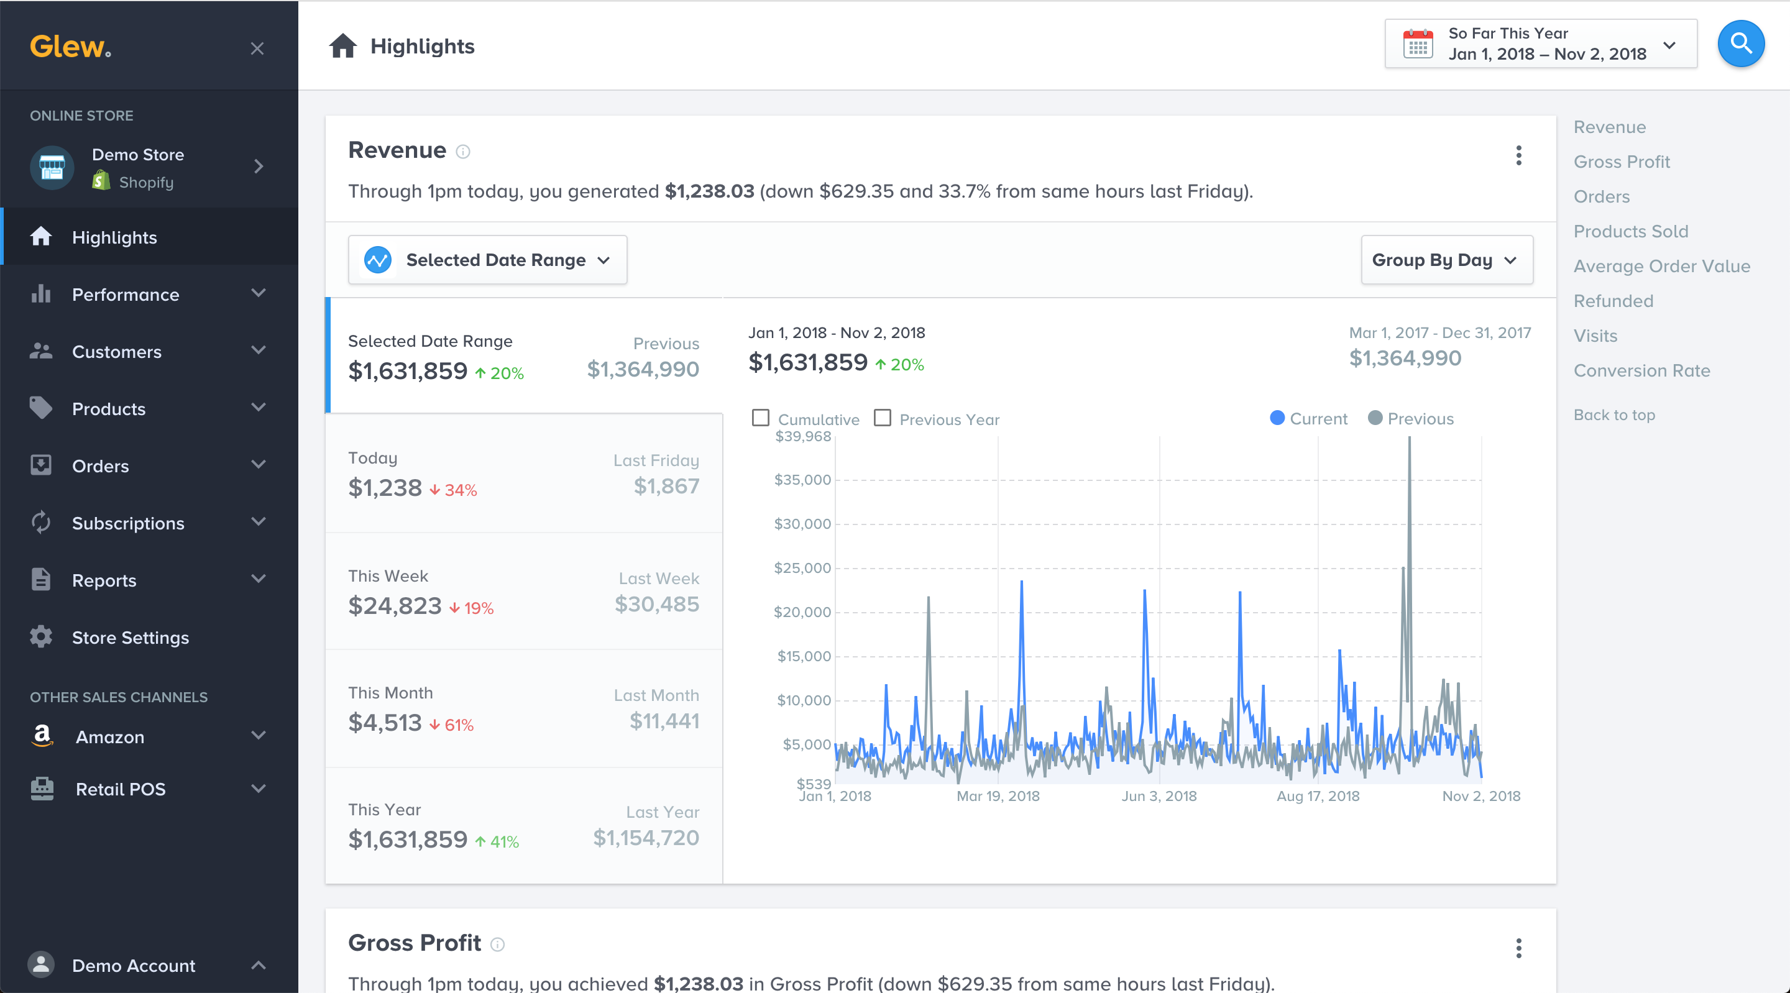1790x993 pixels.
Task: Click the Nov 2, 2018 axis label
Action: (1480, 797)
